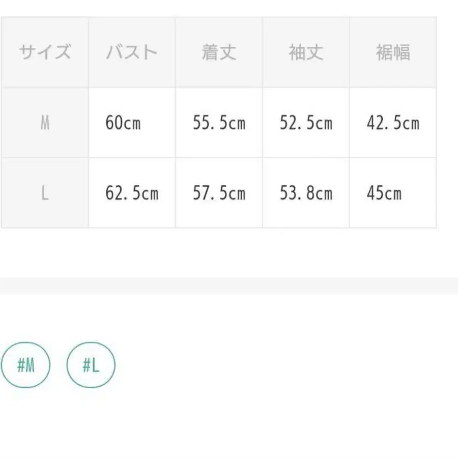Click the M size row label
The width and height of the screenshot is (458, 458).
45,123
